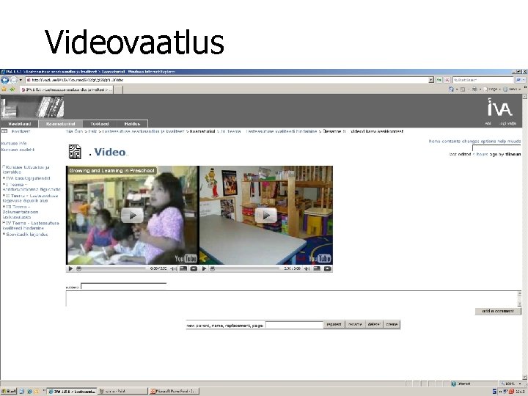The width and height of the screenshot is (528, 396).
Task: Open the recent pages dropdown beside Forward
Action: tap(21, 80)
